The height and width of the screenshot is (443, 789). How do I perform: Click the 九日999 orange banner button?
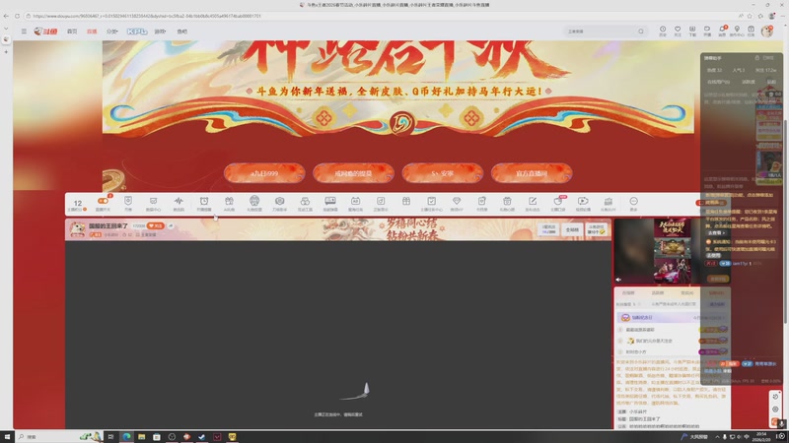[x=264, y=173]
